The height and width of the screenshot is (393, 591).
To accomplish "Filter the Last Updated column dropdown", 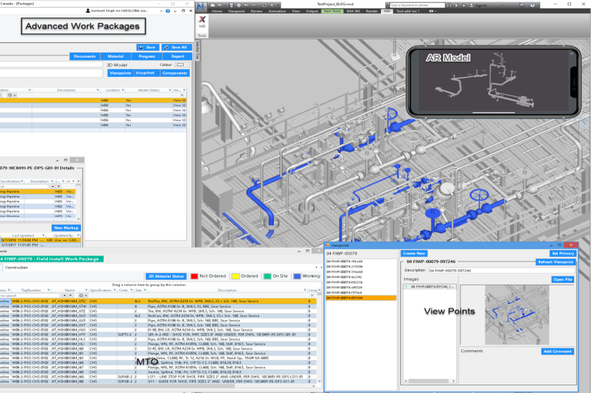I will click(43, 235).
